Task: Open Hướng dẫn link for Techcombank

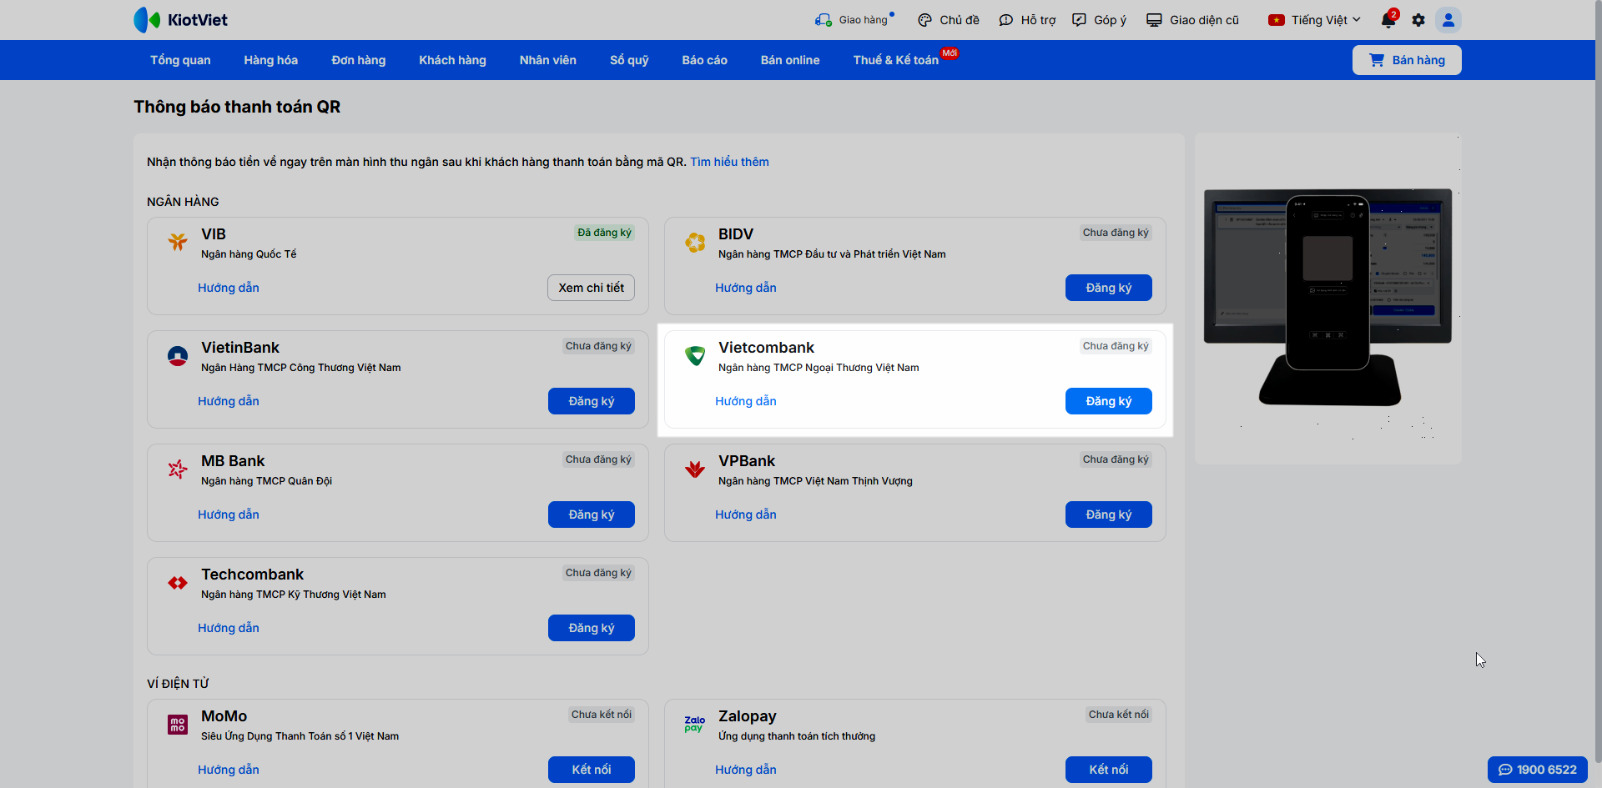Action: pyautogui.click(x=229, y=628)
